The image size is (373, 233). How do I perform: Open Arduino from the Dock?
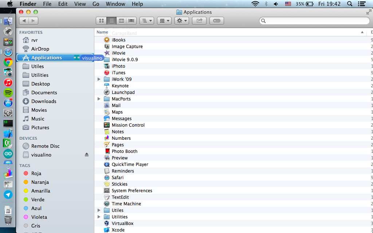8,154
